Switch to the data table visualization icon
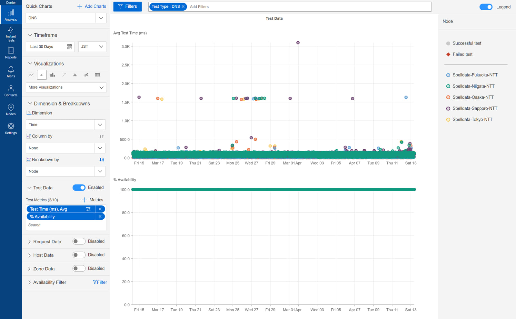Viewport: 516px width, 319px height. (97, 75)
